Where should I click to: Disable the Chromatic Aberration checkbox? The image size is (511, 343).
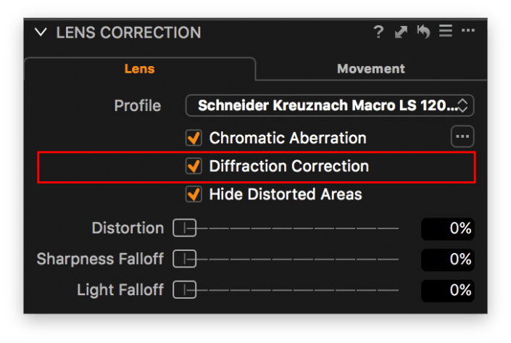click(194, 138)
